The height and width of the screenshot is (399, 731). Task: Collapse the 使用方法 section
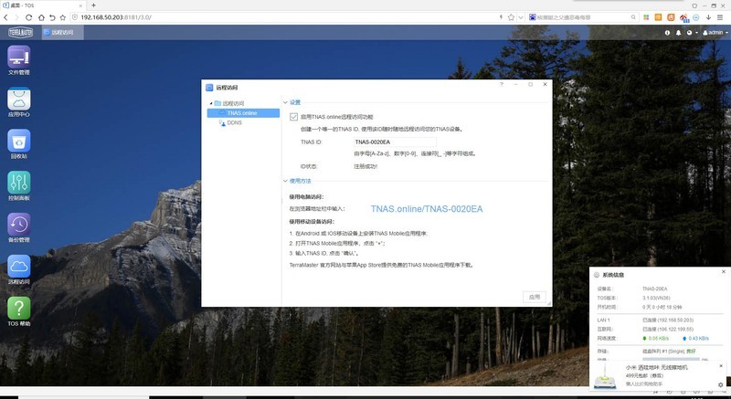click(286, 181)
